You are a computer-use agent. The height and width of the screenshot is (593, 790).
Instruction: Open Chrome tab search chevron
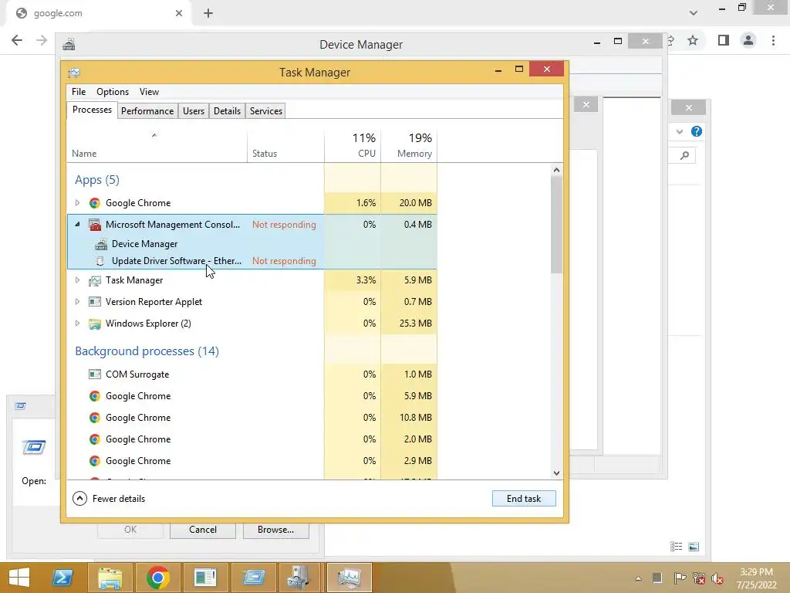point(694,13)
